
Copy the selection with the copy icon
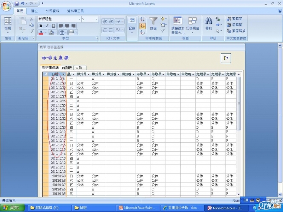click(31, 25)
